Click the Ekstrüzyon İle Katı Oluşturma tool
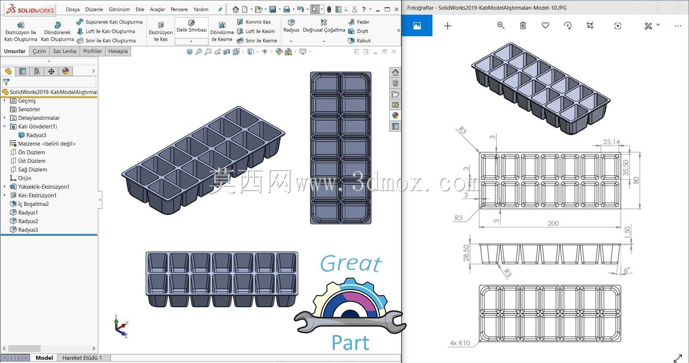689x363 pixels. coord(21,32)
